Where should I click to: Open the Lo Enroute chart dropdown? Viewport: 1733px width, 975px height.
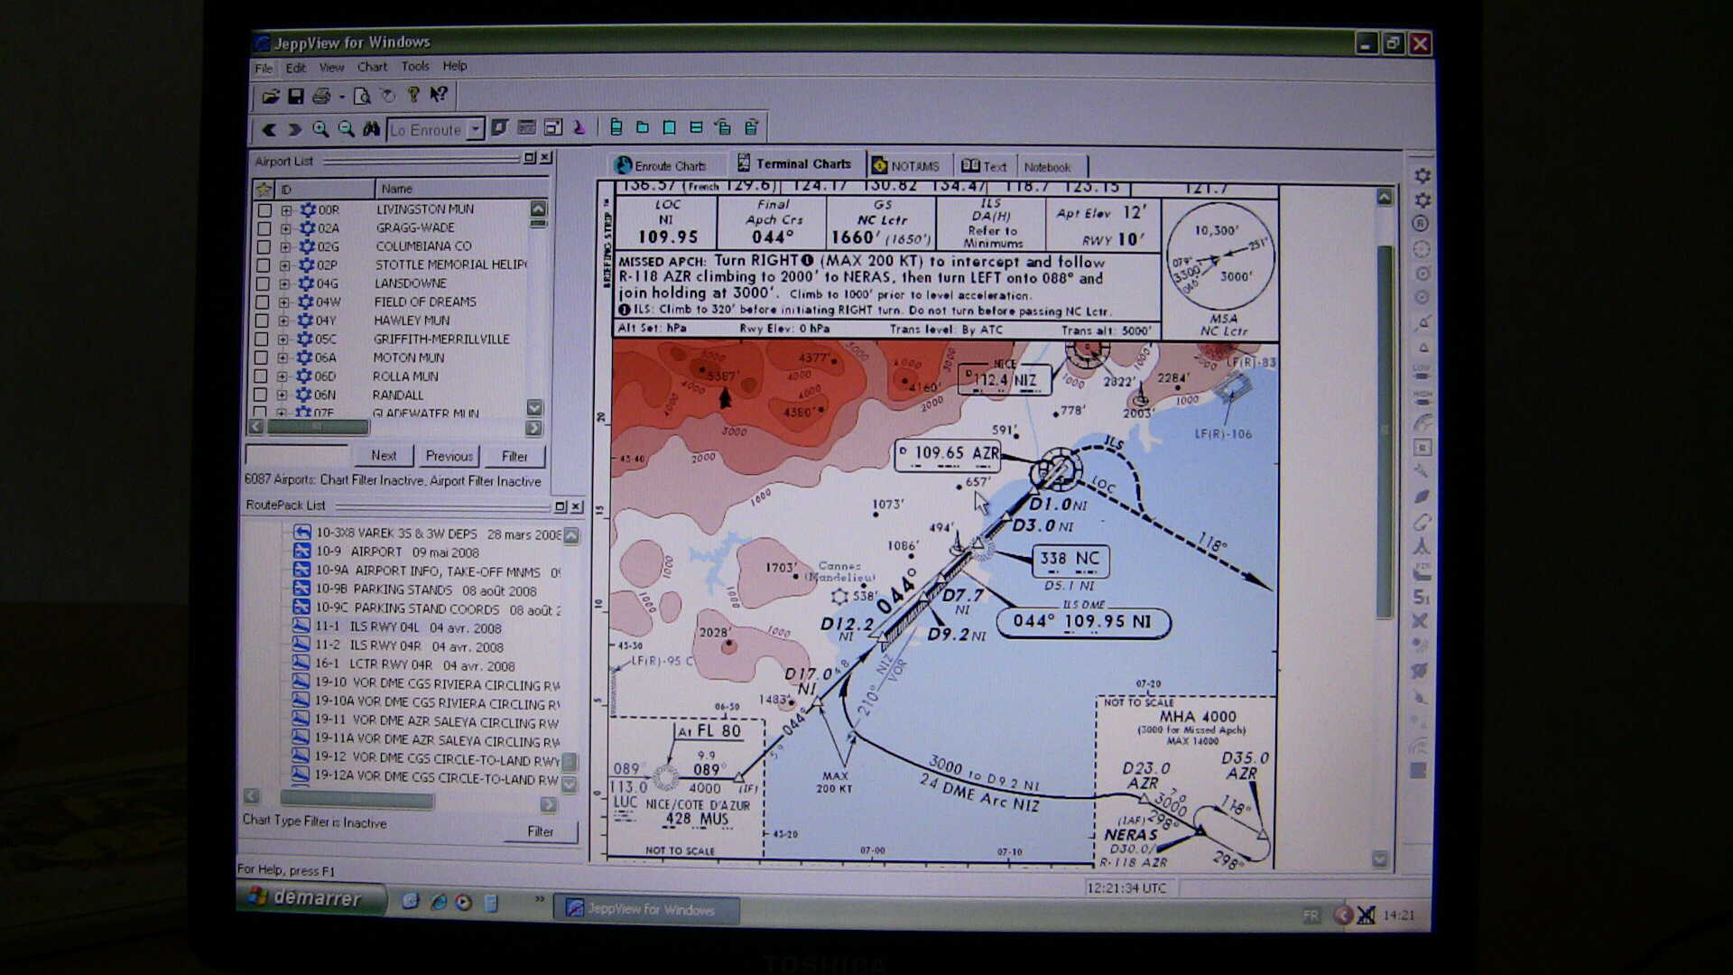475,129
